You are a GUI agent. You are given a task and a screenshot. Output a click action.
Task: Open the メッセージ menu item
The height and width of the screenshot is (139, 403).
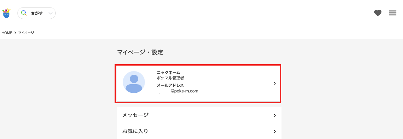click(135, 115)
